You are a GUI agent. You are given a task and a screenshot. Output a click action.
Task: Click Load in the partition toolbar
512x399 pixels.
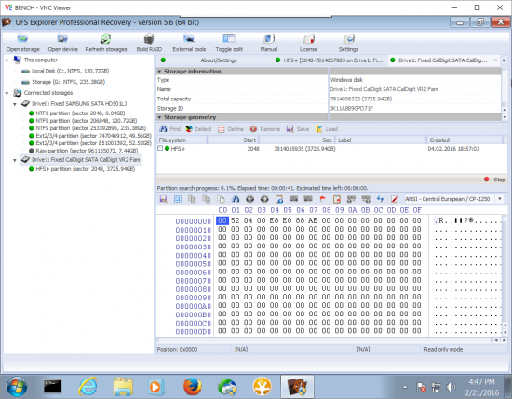[x=327, y=129]
